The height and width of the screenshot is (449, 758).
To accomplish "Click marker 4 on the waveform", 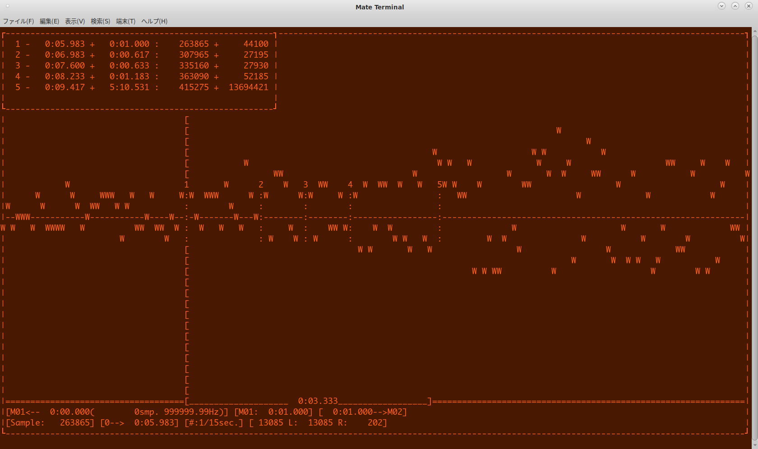I will pyautogui.click(x=350, y=184).
